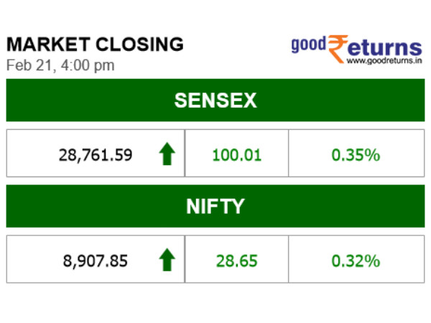Click the Sensex point change 100.01

tap(237, 154)
